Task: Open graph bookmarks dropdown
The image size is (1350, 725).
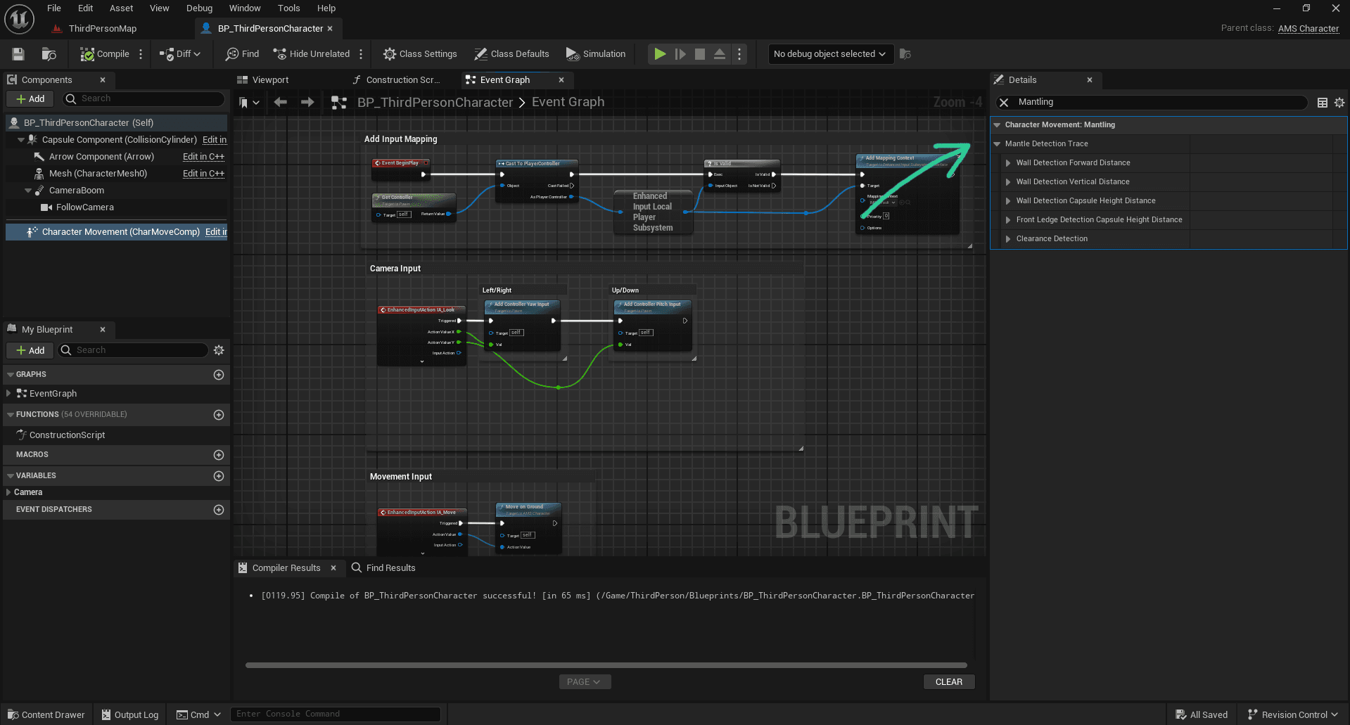Action: [x=249, y=103]
